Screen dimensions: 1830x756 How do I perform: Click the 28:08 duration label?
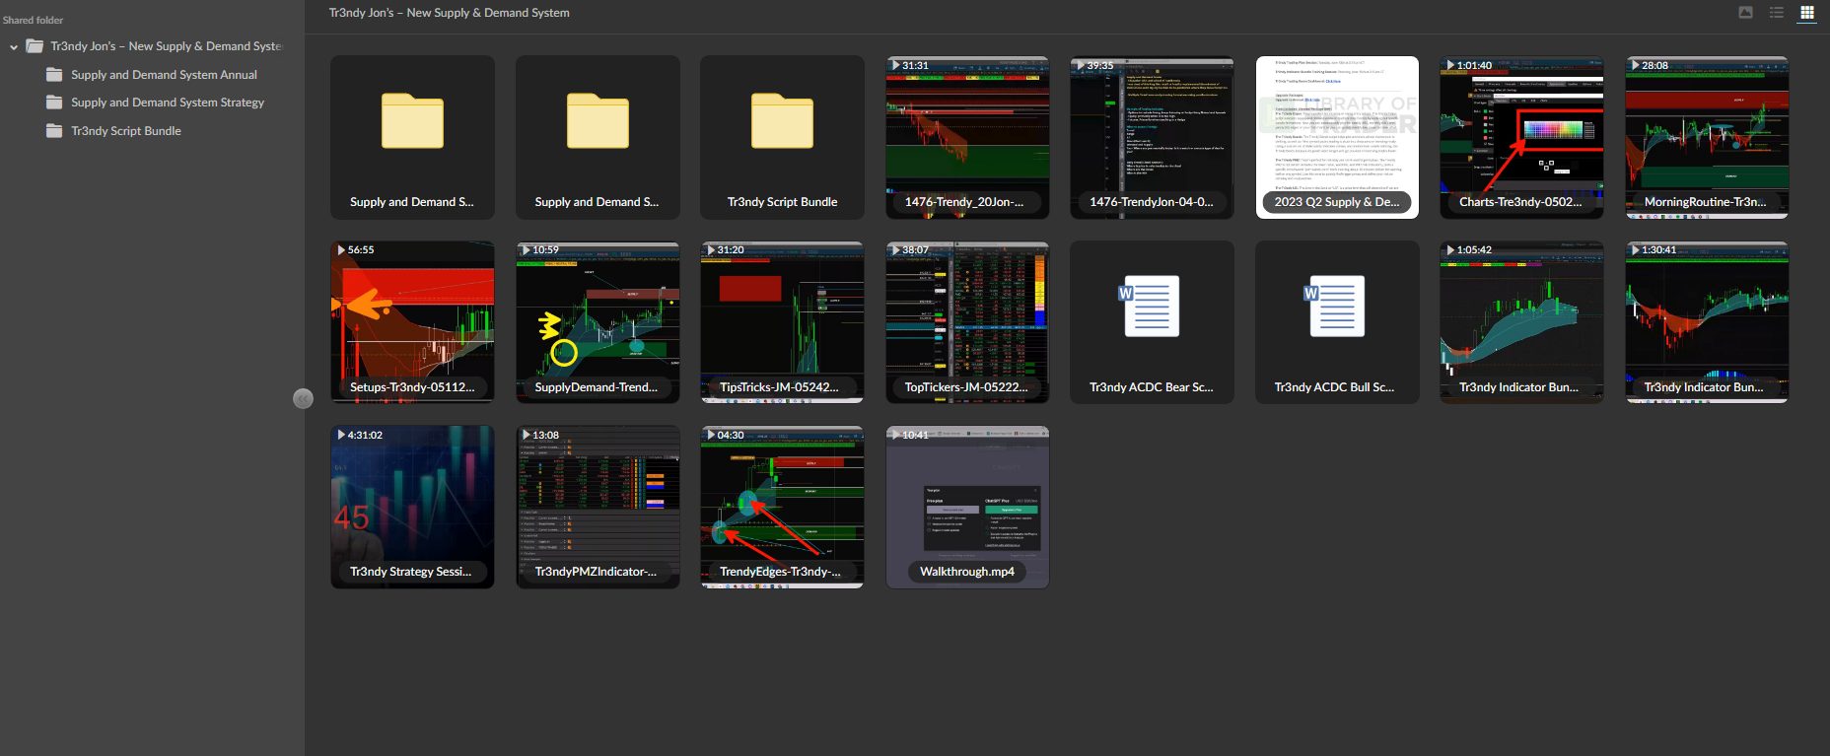[x=1654, y=65]
